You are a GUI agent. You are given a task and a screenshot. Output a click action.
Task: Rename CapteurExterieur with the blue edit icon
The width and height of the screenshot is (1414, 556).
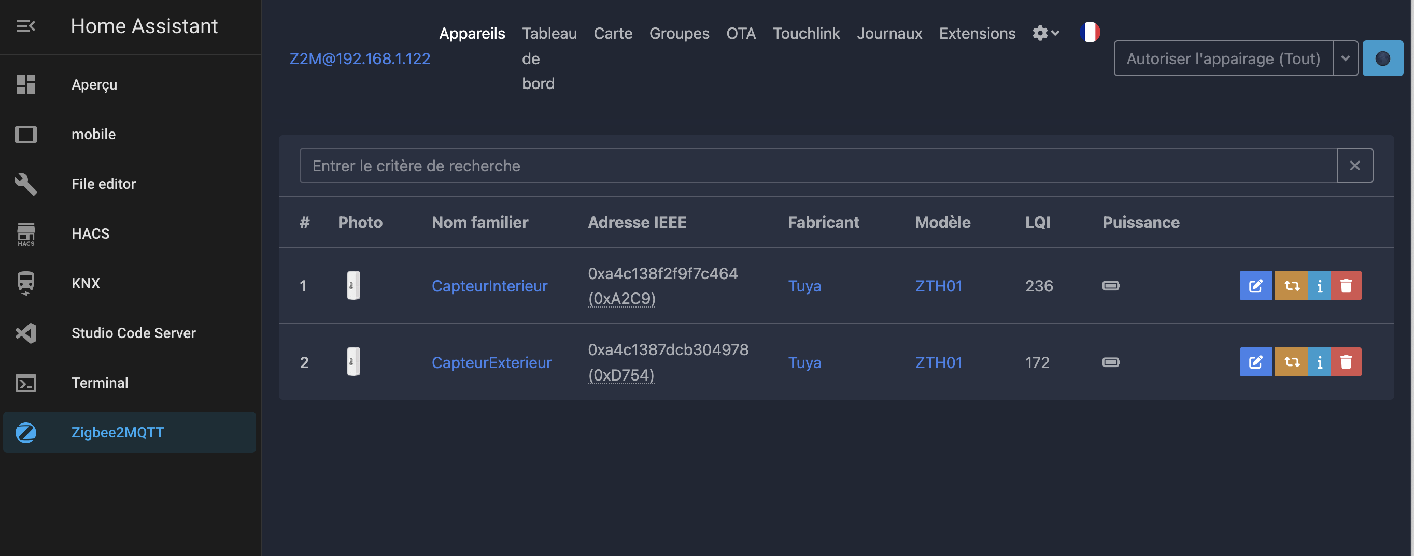tap(1255, 362)
